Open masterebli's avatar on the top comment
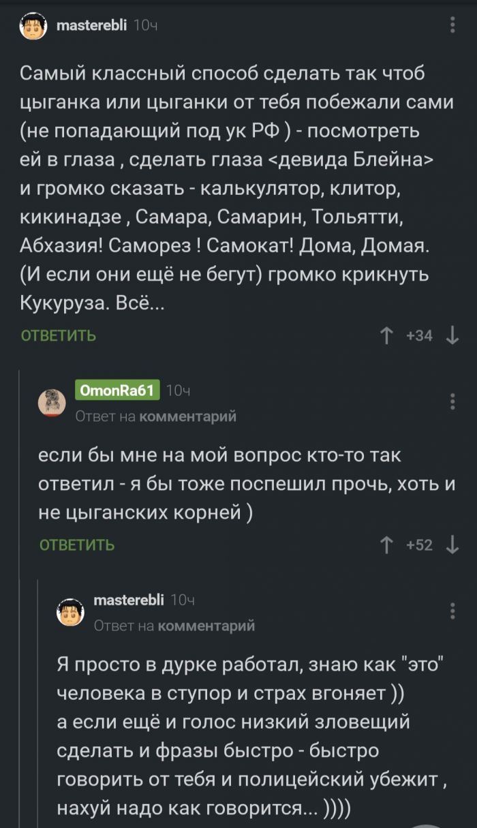 click(x=33, y=27)
